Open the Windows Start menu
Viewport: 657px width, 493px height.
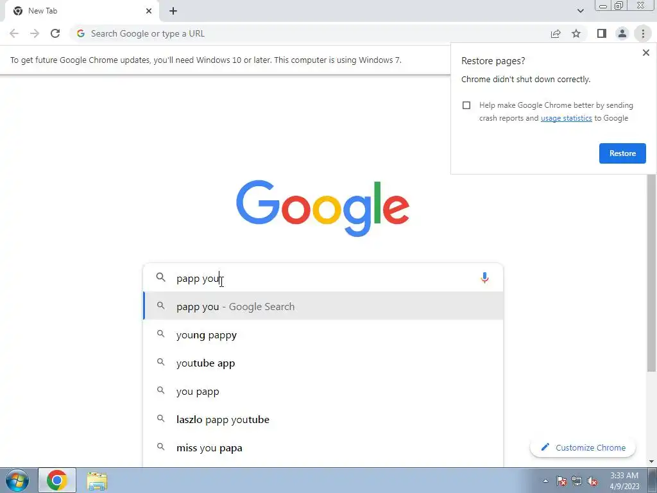17,480
